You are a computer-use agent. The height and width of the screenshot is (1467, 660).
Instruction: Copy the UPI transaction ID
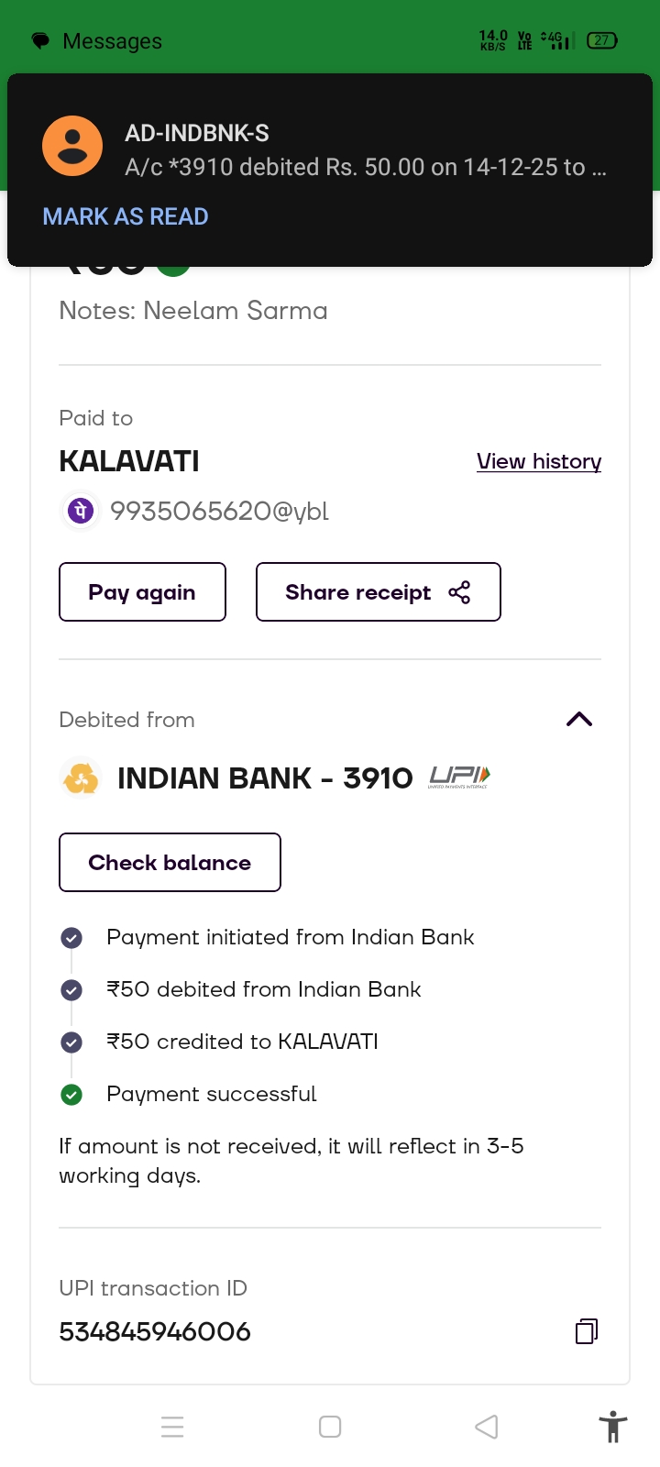586,1331
